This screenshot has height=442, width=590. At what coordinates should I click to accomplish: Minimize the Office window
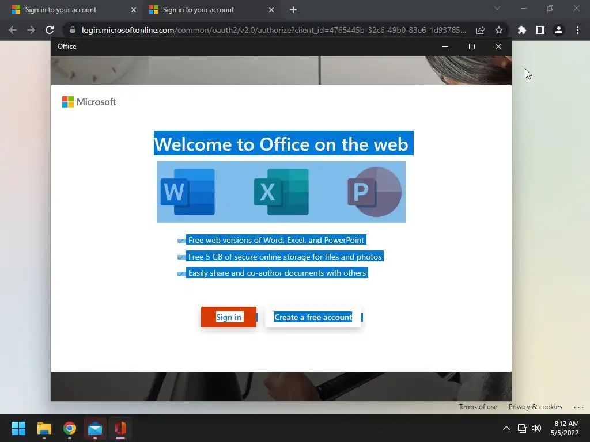point(445,47)
